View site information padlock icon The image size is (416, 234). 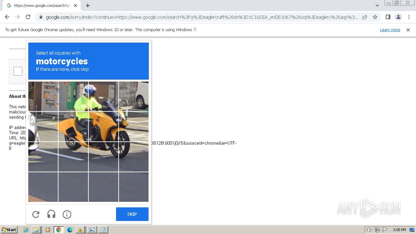(x=41, y=17)
